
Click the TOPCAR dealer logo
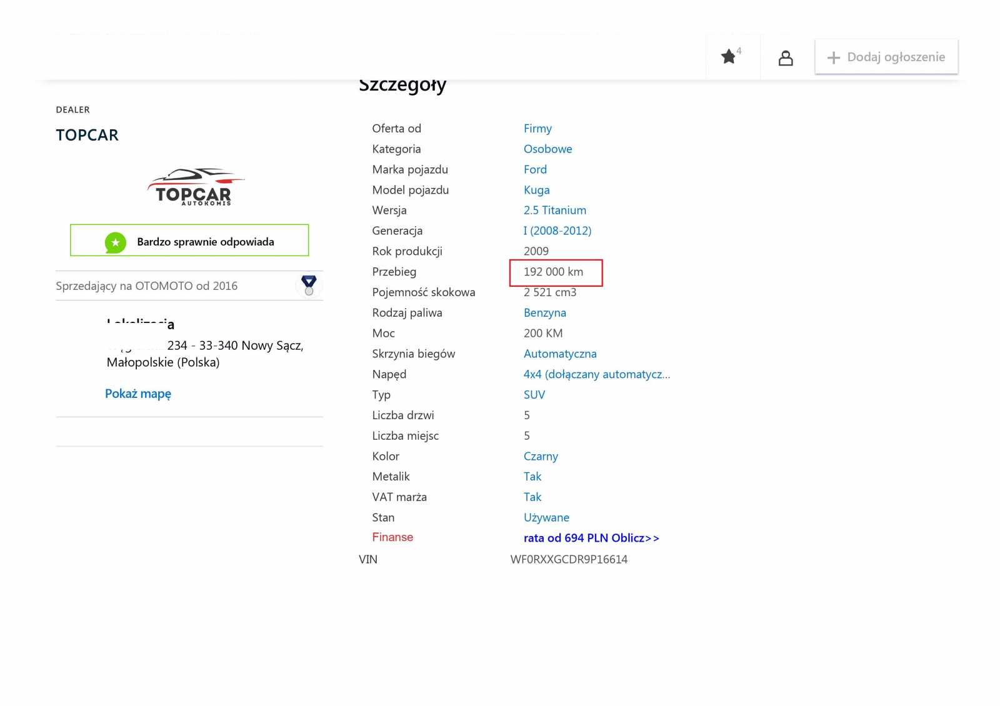click(x=194, y=187)
